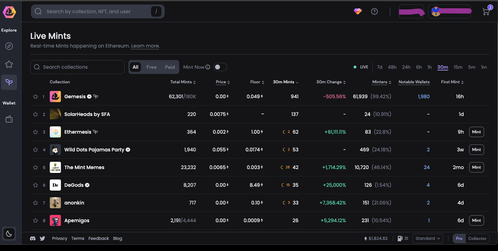Image resolution: width=498 pixels, height=251 pixels.
Task: Open the favorites star icon in sidebar
Action: (x=9, y=64)
